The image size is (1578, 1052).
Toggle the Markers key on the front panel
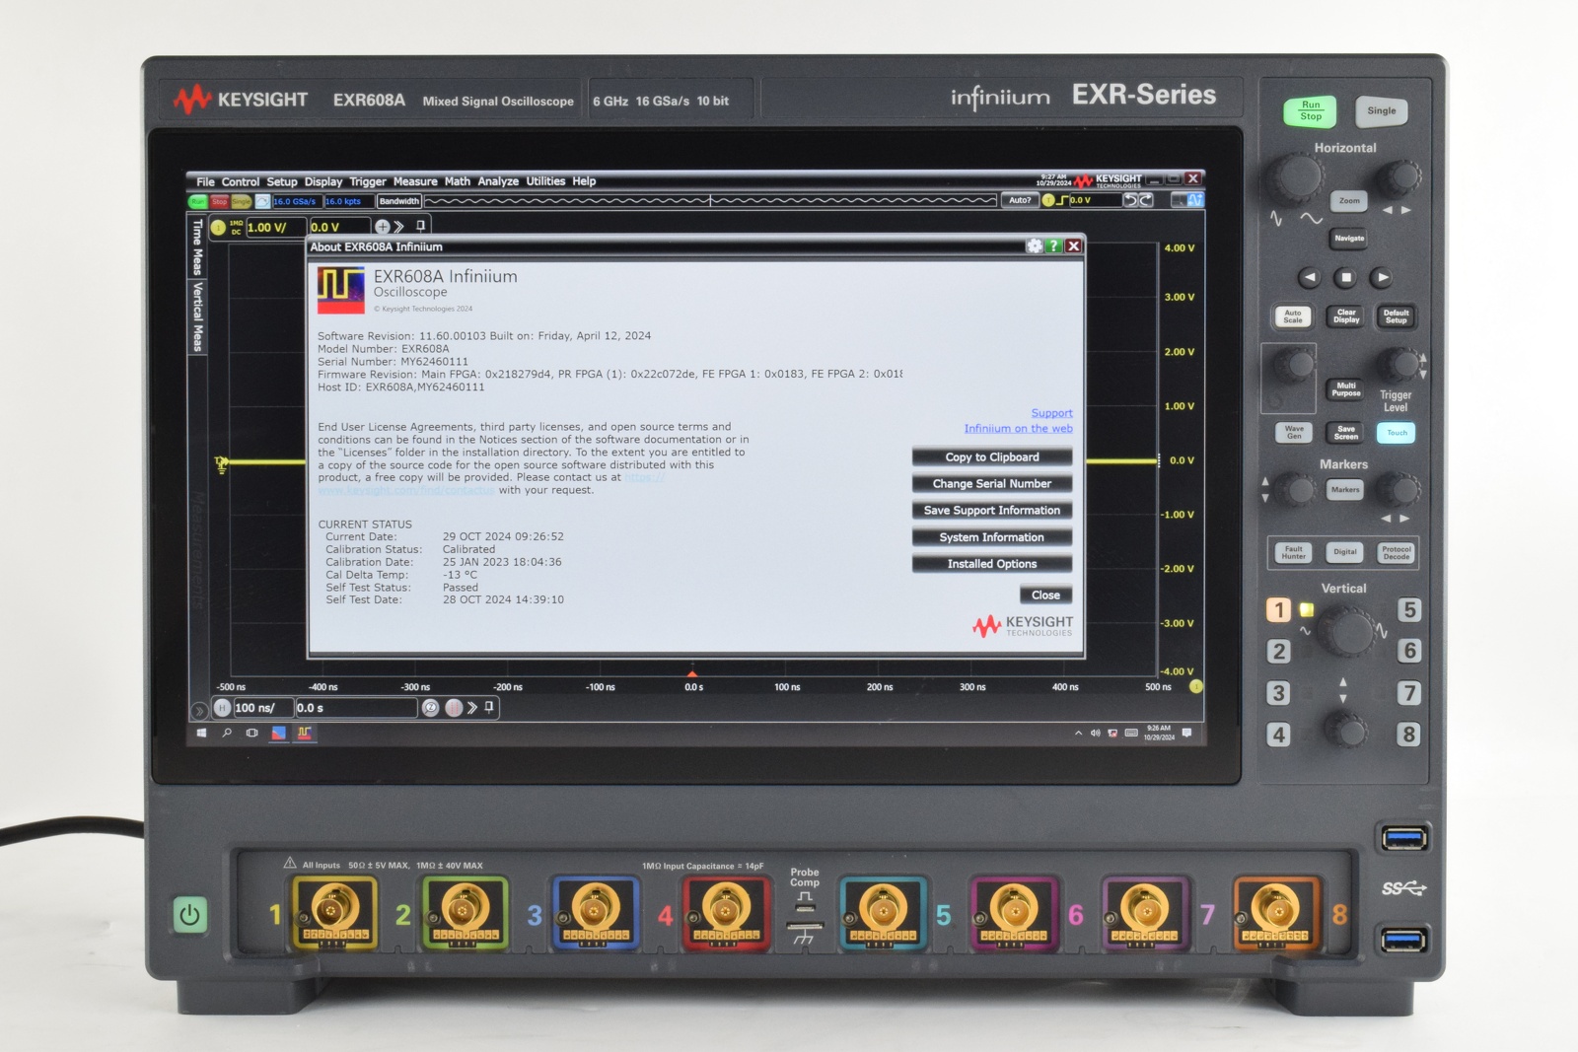pyautogui.click(x=1345, y=490)
